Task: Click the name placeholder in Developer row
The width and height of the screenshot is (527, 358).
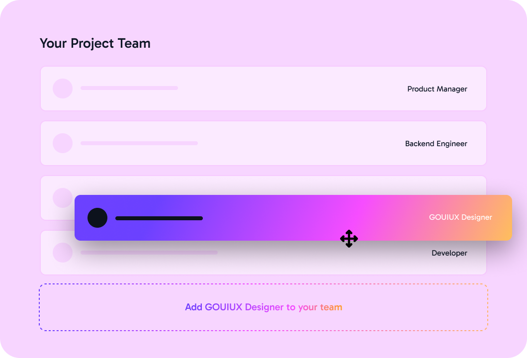Action: coord(149,253)
